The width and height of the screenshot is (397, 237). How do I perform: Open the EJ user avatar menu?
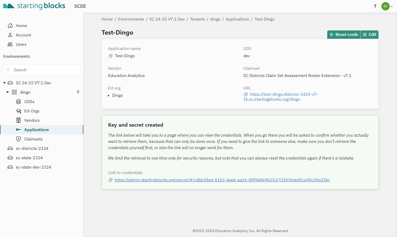(387, 6)
